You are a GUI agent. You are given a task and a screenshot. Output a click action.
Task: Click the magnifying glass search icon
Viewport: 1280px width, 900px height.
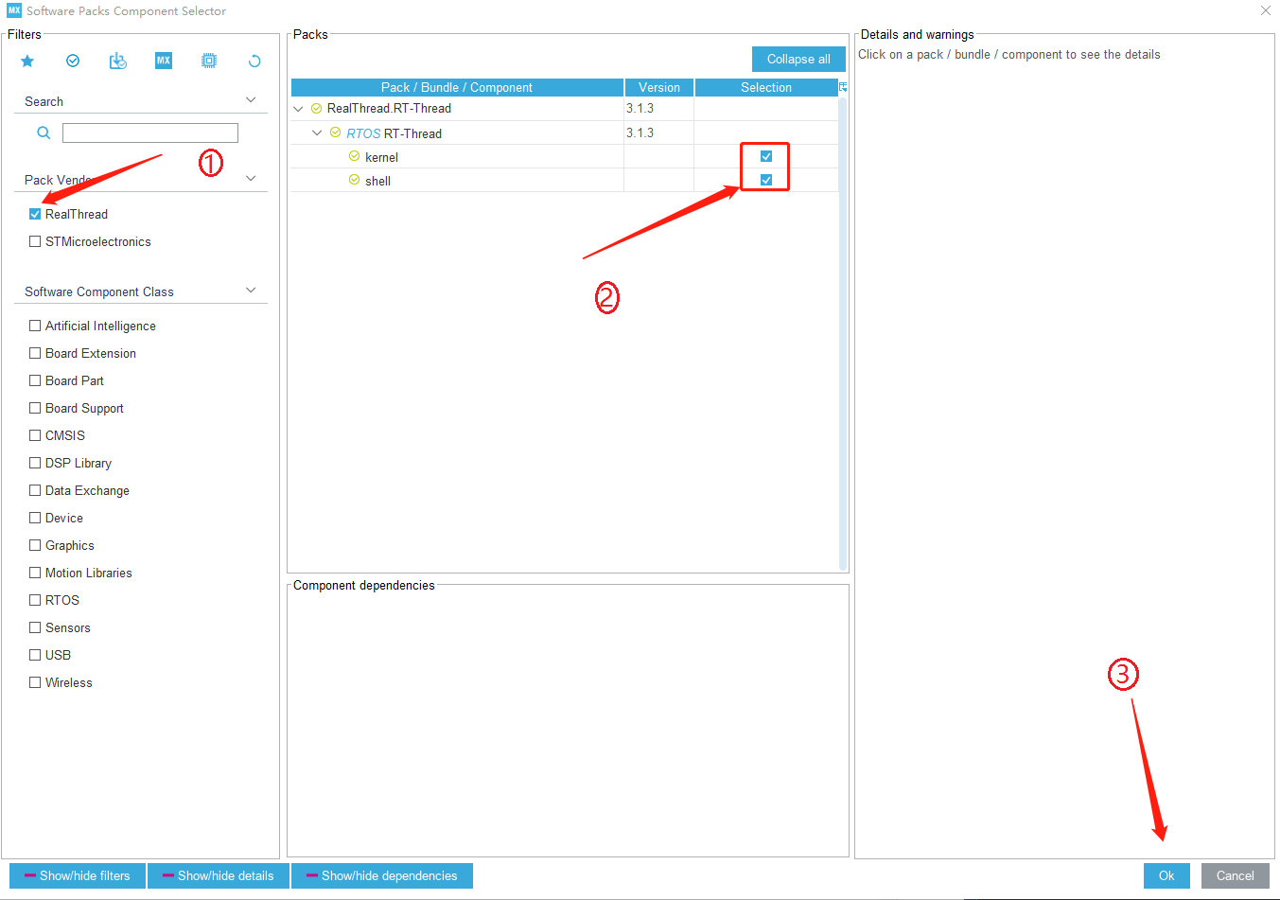point(44,133)
